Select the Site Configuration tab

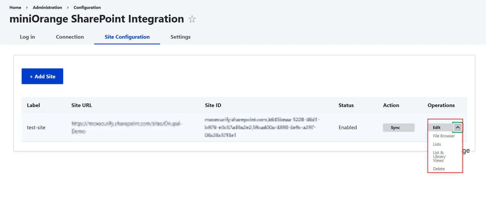127,37
